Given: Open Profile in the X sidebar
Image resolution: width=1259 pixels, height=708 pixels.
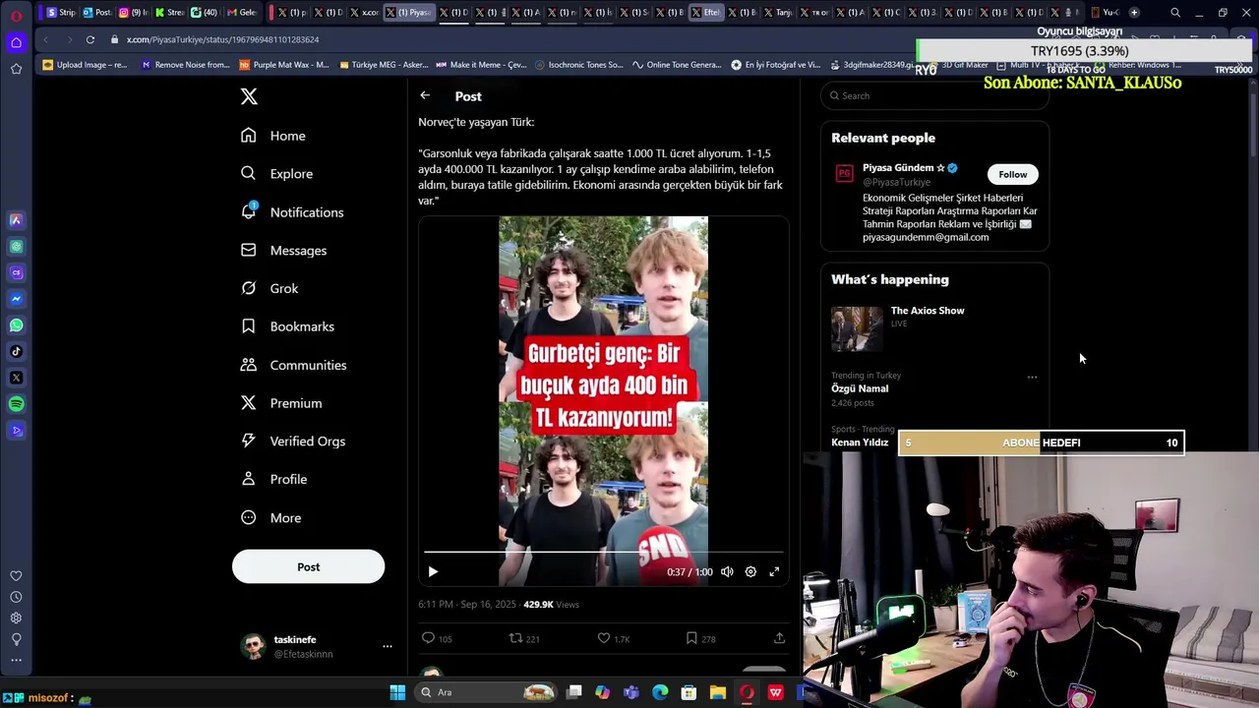Looking at the screenshot, I should [x=273, y=479].
